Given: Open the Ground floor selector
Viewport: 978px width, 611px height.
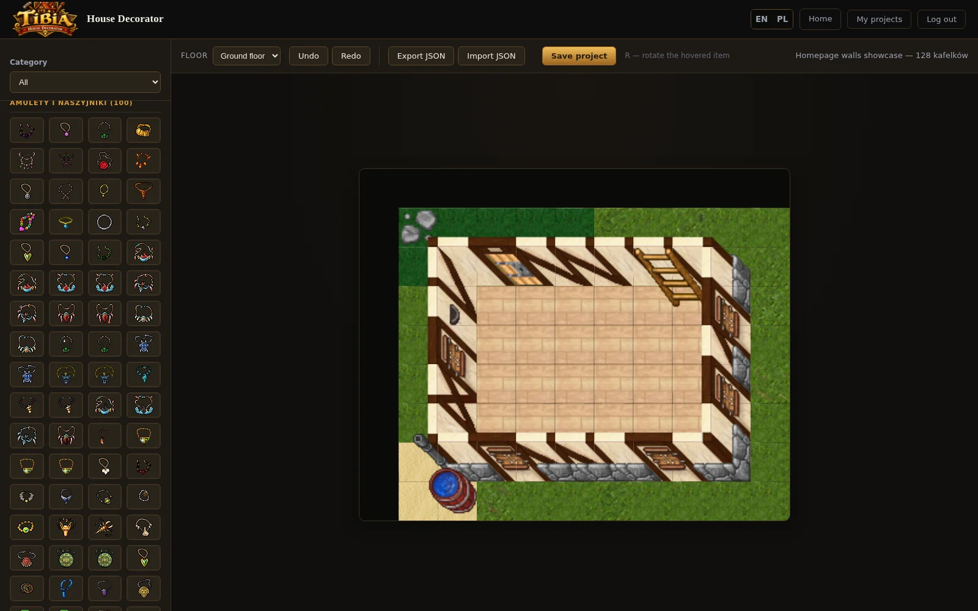Looking at the screenshot, I should 246,56.
